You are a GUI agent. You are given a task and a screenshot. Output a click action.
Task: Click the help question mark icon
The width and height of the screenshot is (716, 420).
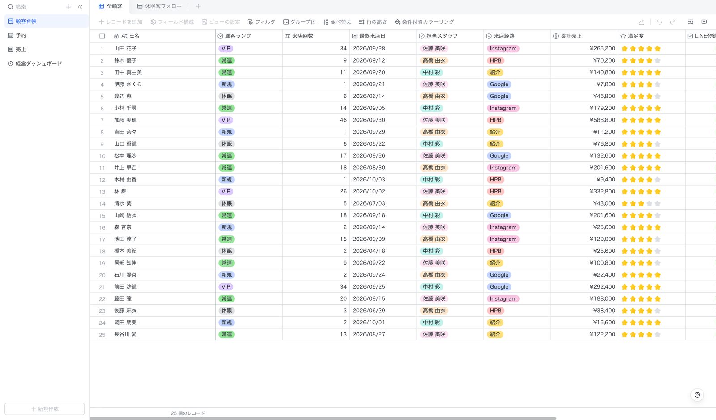pos(697,395)
